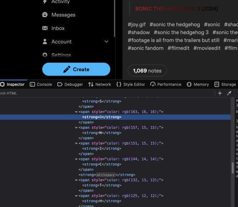Collapse the span with rgb(157, 15, 15)
The image size is (238, 207).
76,127
